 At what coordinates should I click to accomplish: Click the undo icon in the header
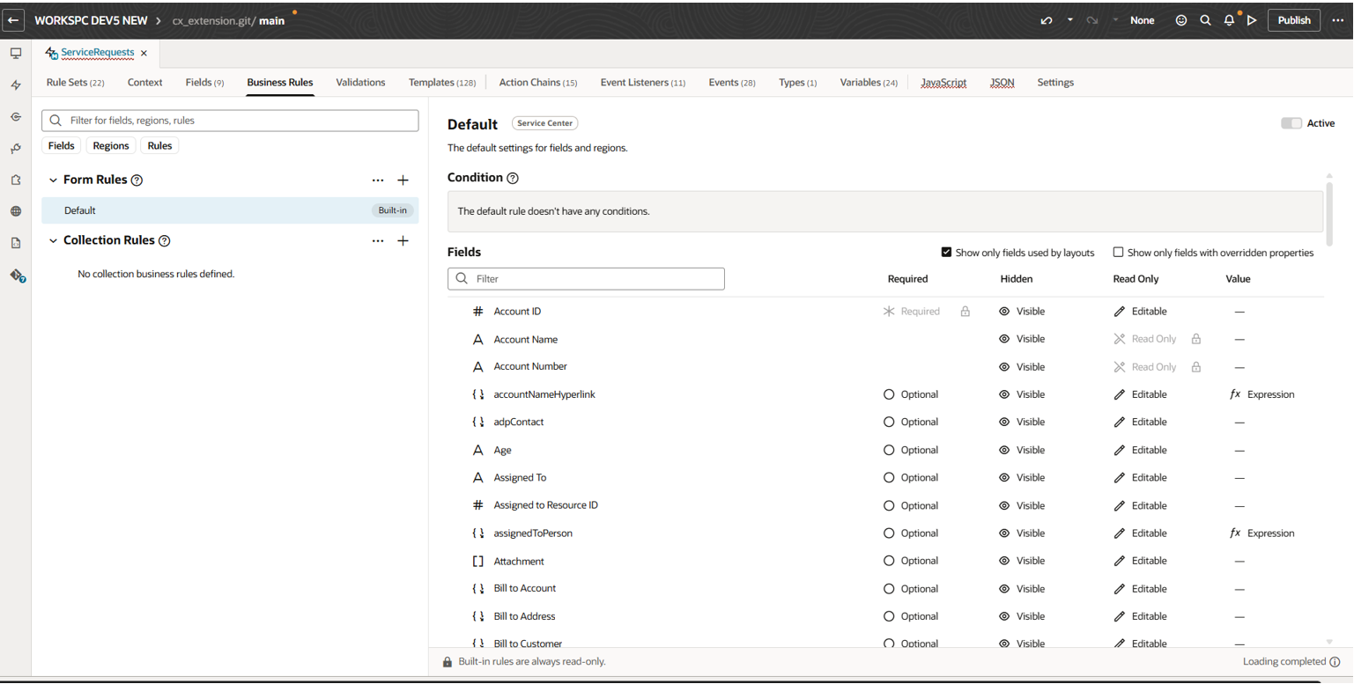pyautogui.click(x=1047, y=19)
